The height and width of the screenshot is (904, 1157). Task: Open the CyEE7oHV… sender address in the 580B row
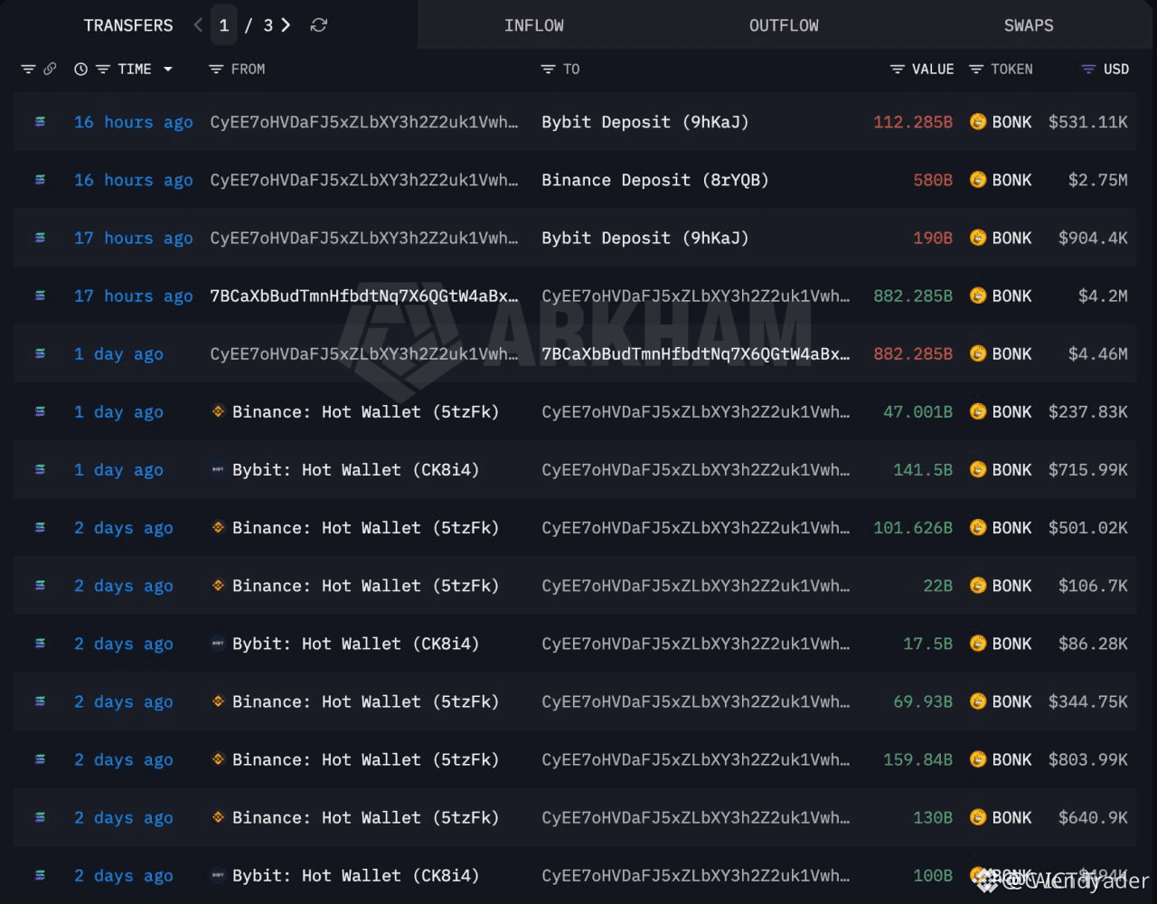[364, 180]
